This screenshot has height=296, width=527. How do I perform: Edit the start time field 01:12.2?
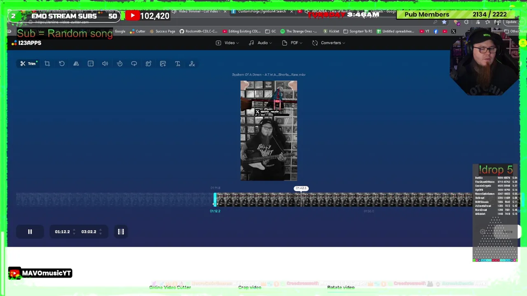pos(62,232)
